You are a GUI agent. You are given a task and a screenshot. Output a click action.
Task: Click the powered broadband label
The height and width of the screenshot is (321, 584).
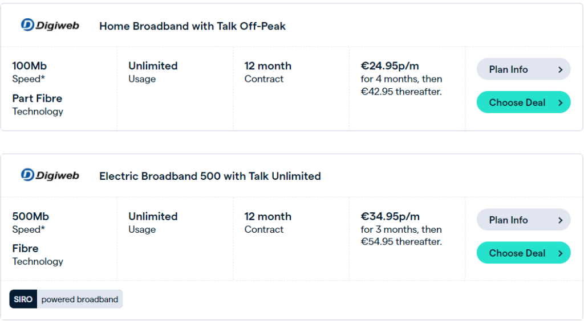[80, 299]
